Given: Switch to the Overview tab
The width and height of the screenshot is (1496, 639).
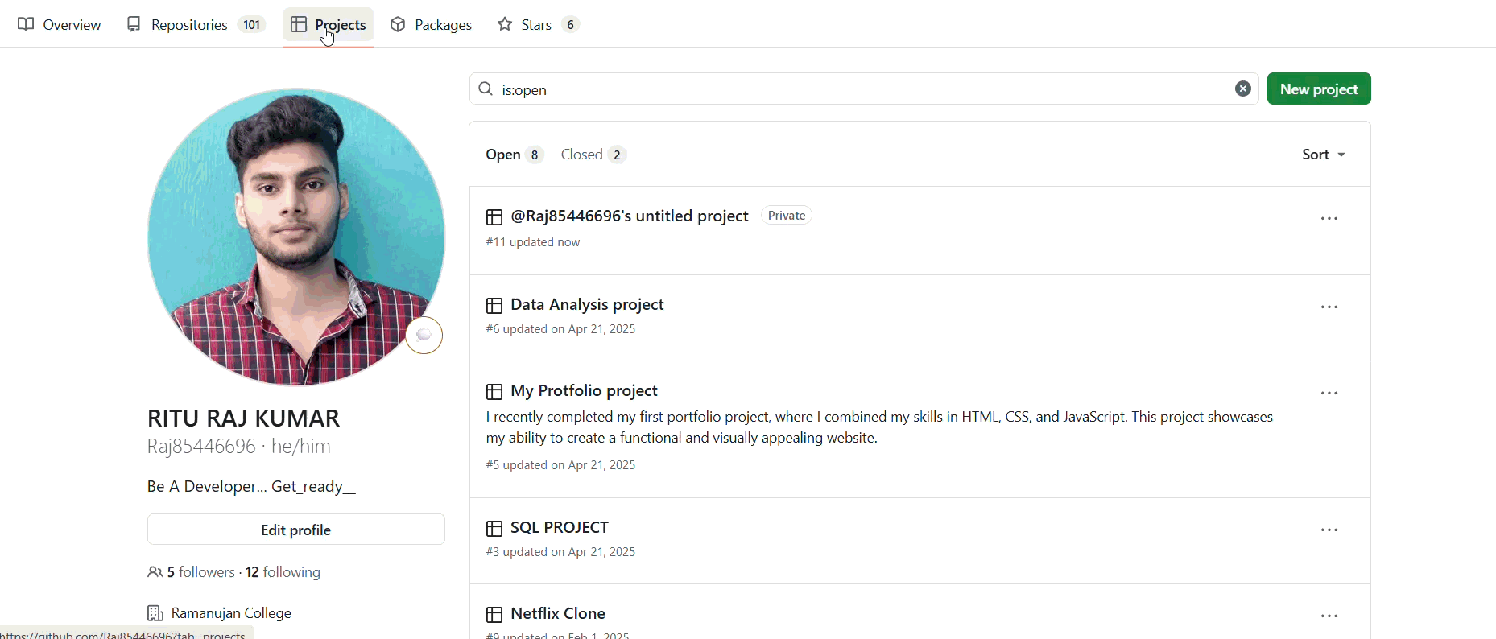Looking at the screenshot, I should coord(60,24).
